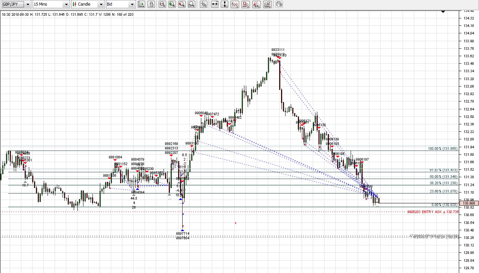
Task: Zoom out with the red minus magnifier
Action: pyautogui.click(x=181, y=4)
